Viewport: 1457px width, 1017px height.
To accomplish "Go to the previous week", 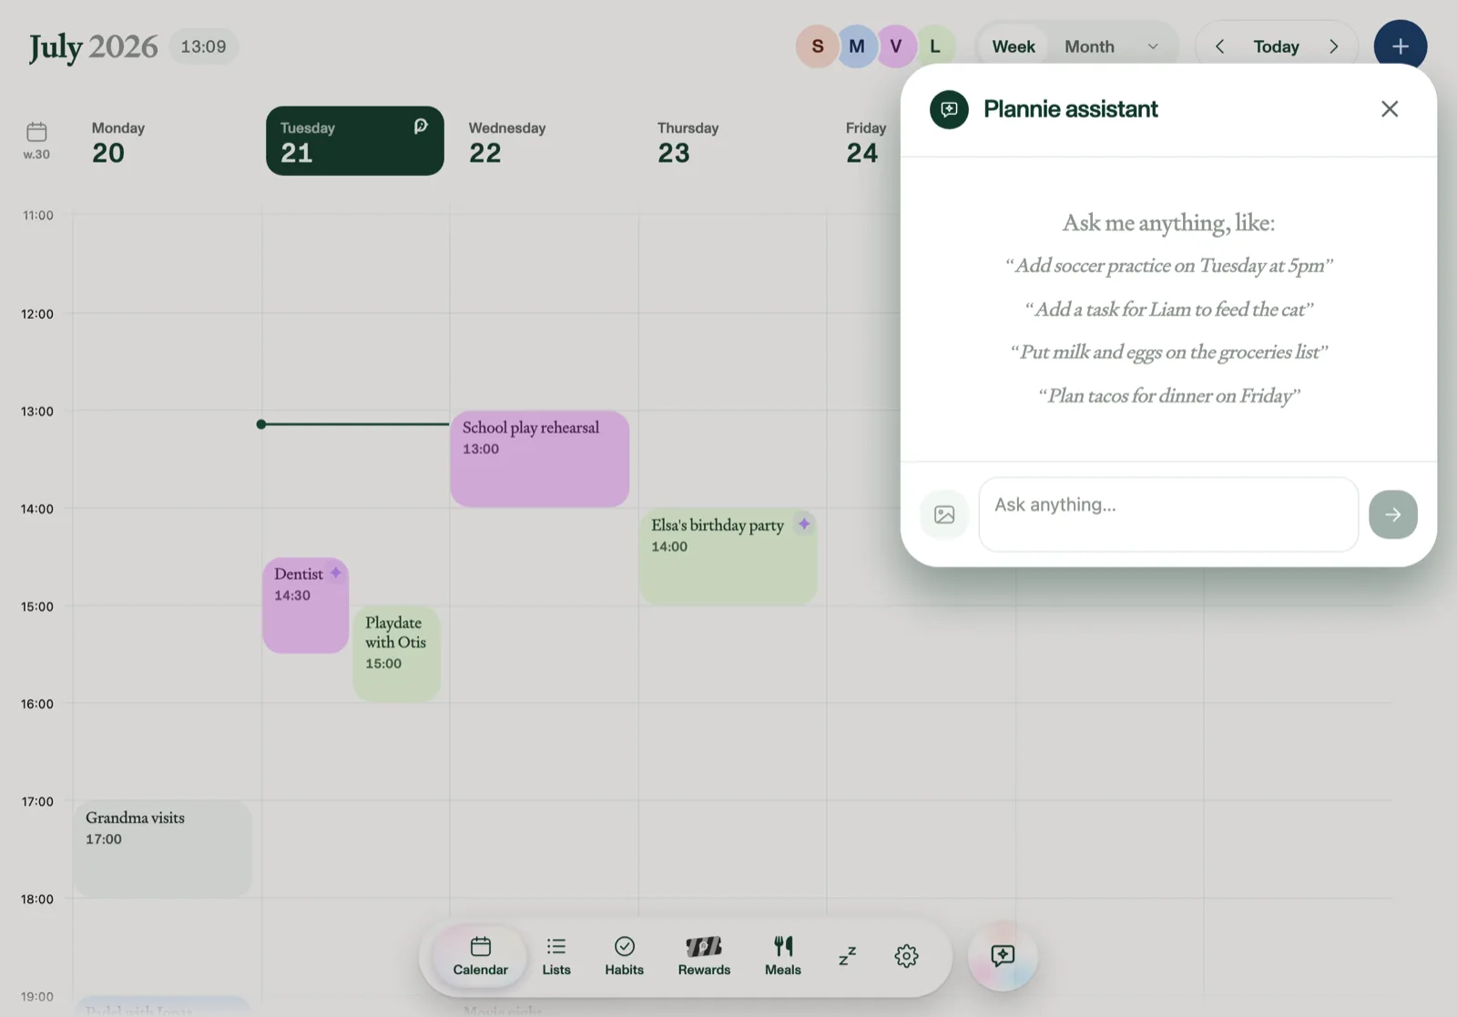I will click(1219, 46).
